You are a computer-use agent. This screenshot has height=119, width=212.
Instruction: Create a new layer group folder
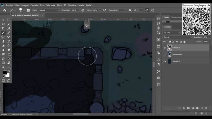(x=197, y=108)
